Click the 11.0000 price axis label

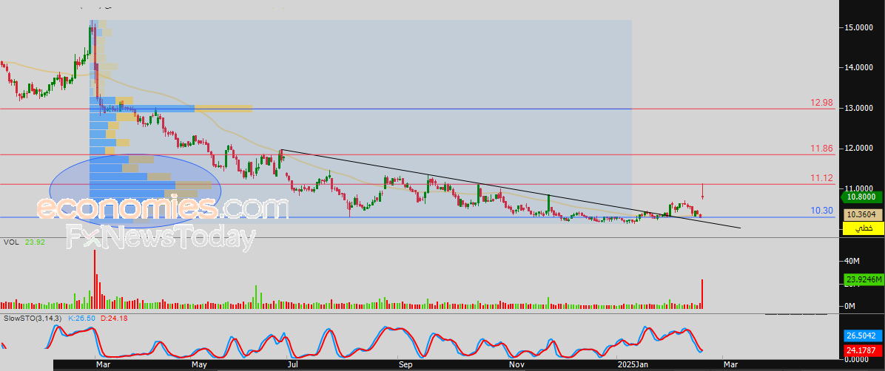pos(859,189)
